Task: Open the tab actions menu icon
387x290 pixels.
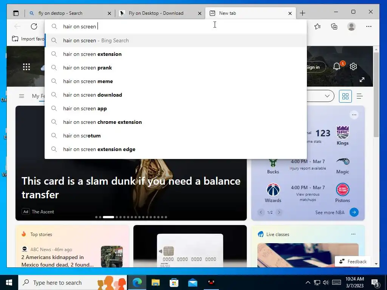Action: pos(16,13)
